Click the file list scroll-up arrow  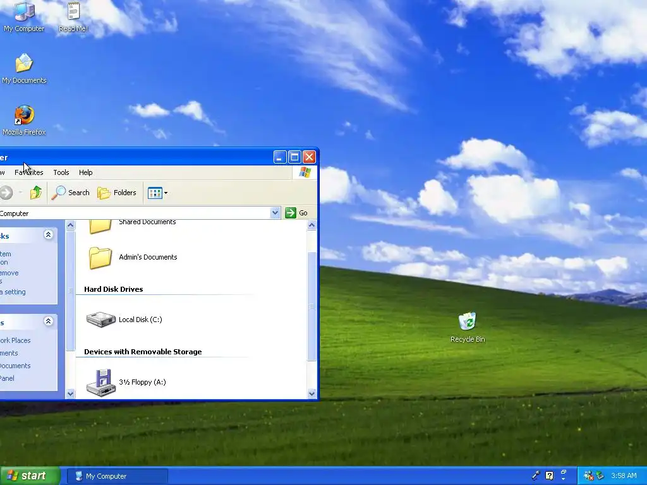click(x=312, y=225)
